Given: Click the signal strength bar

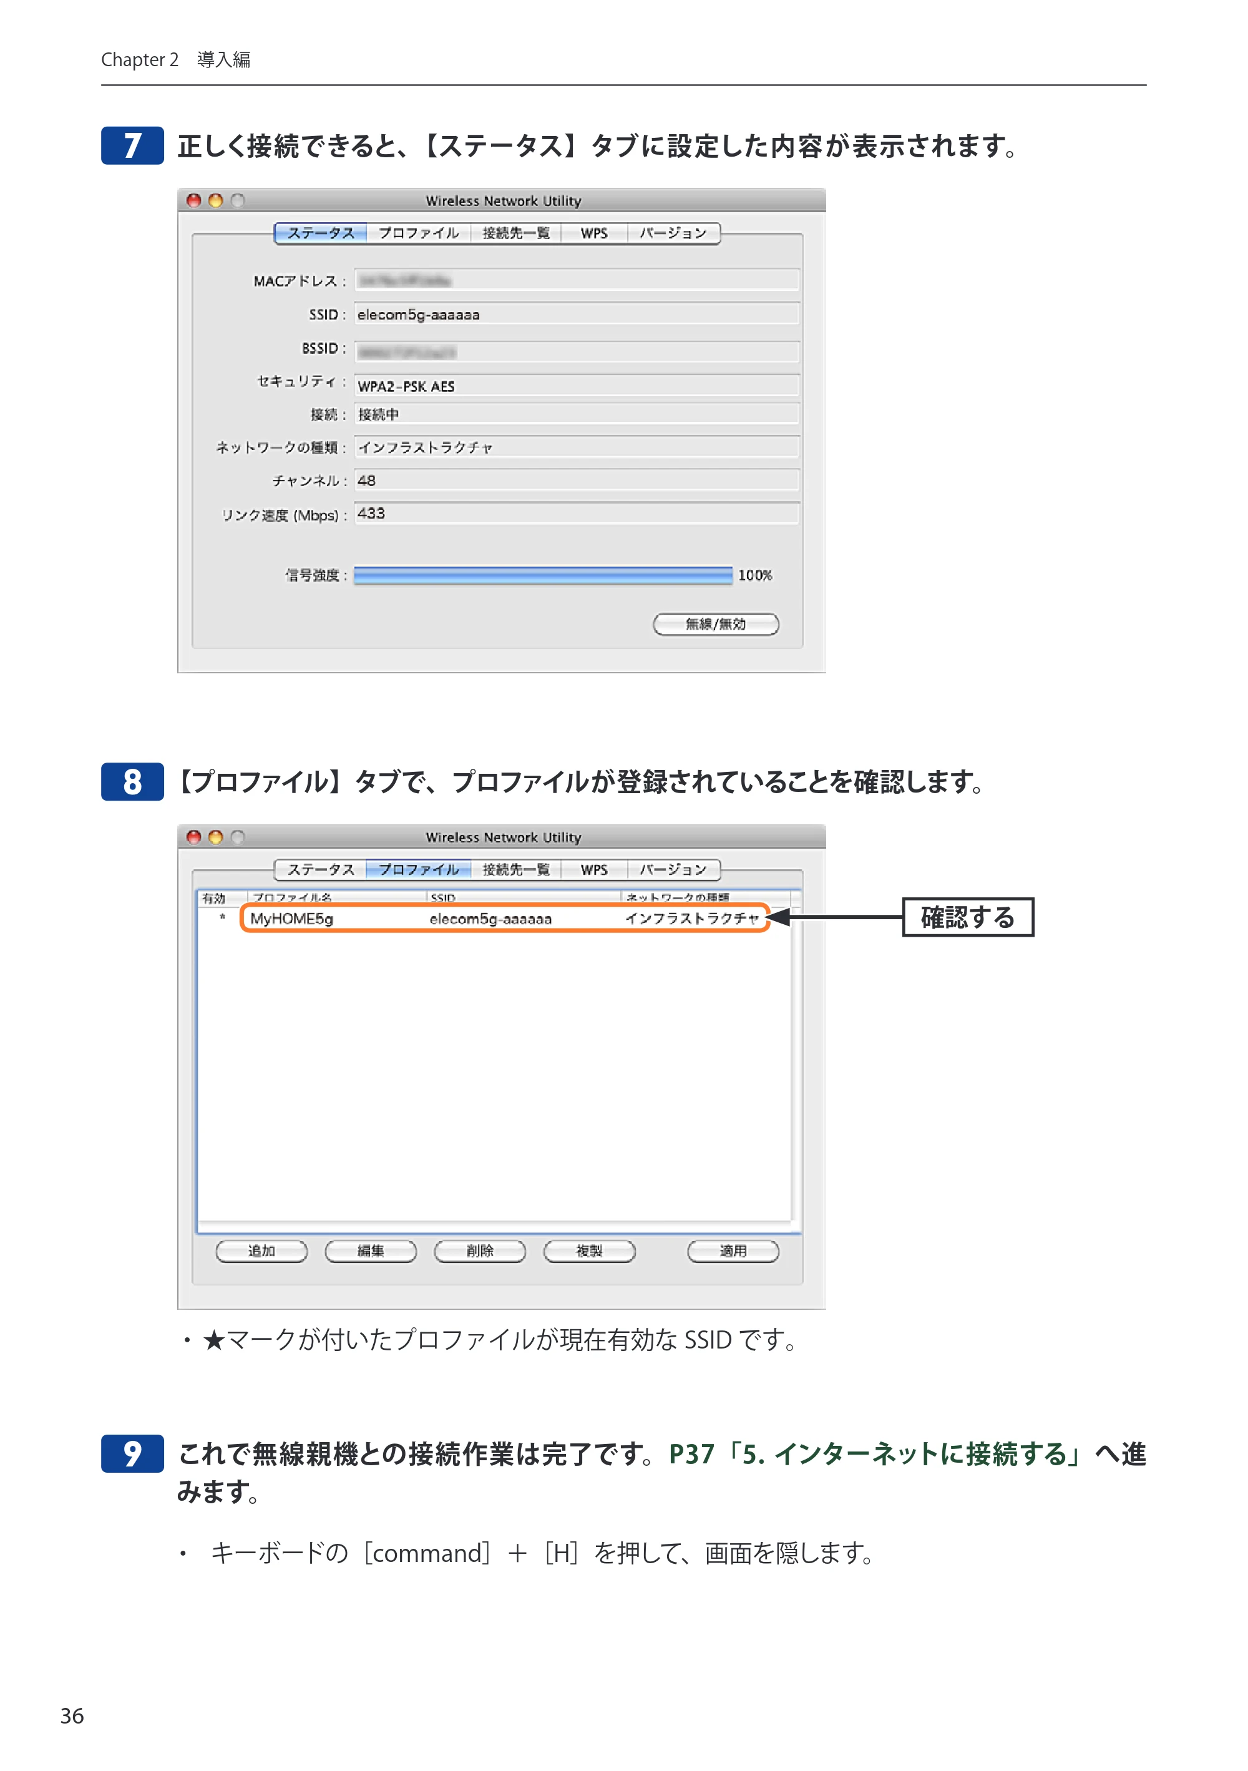Looking at the screenshot, I should click(x=543, y=575).
